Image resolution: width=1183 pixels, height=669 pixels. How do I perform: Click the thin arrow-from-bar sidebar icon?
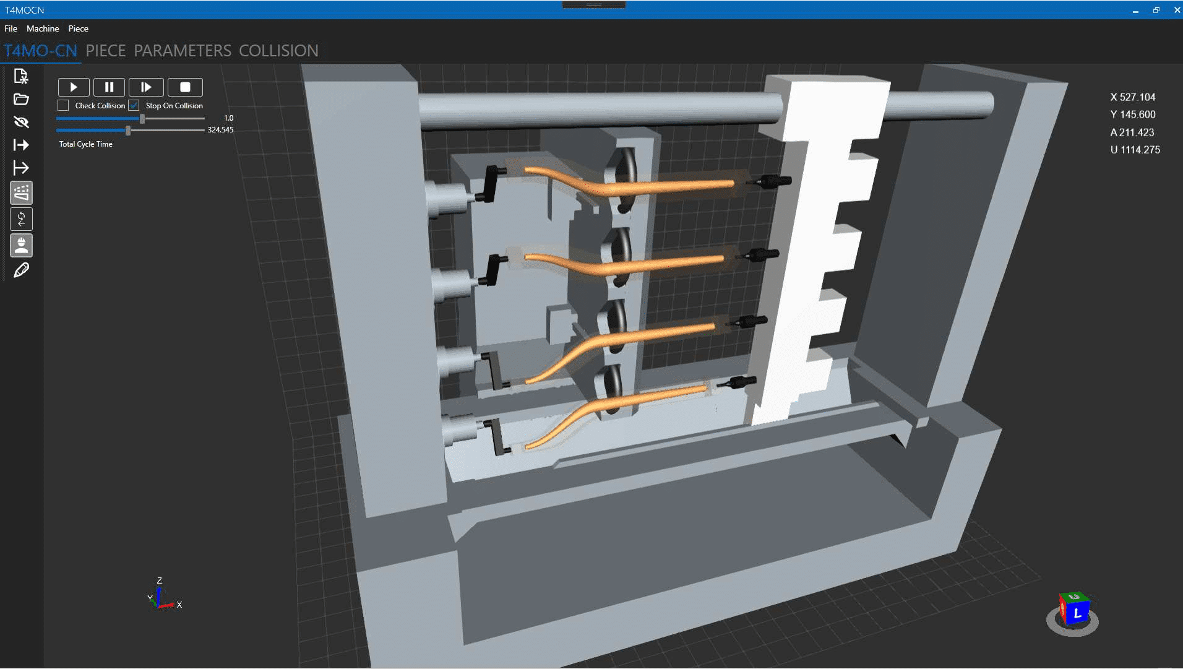21,168
